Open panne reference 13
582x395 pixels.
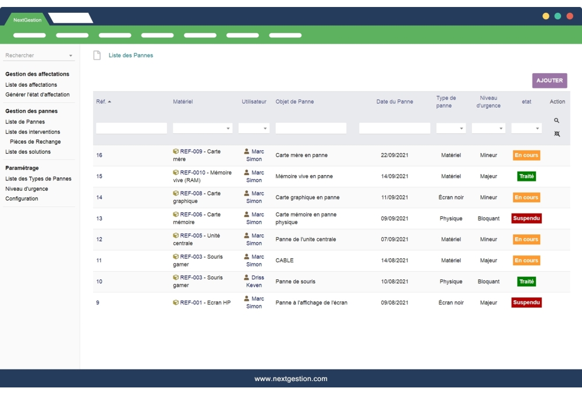[x=99, y=218]
